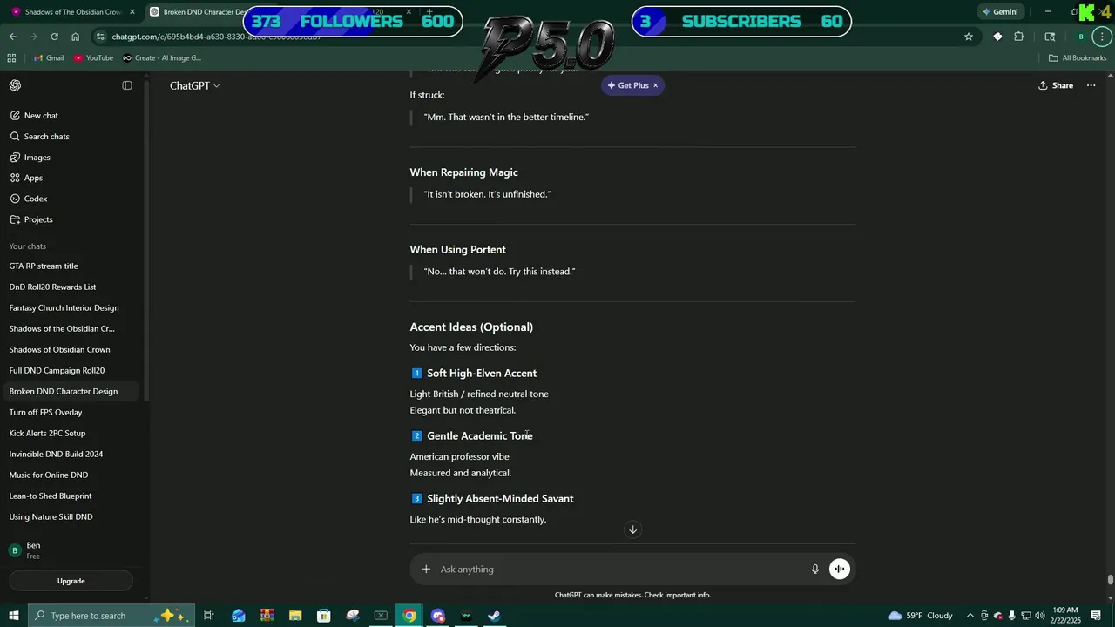
Task: Open the Chrome profile avatar
Action: pos(1081,37)
